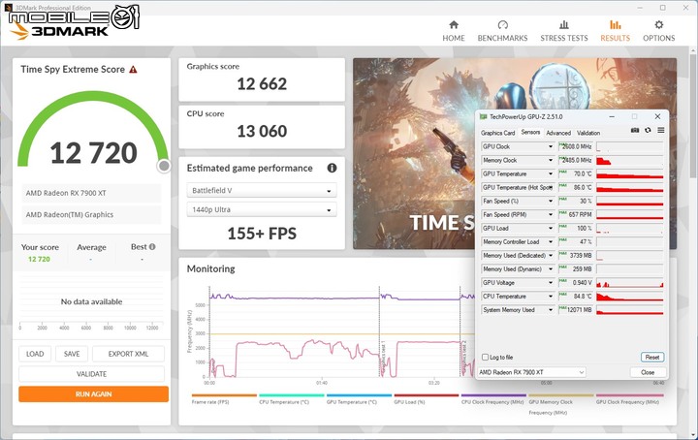698x440 pixels.
Task: Click the GPU Temperature (Hot Spot) graph
Action: coord(629,187)
